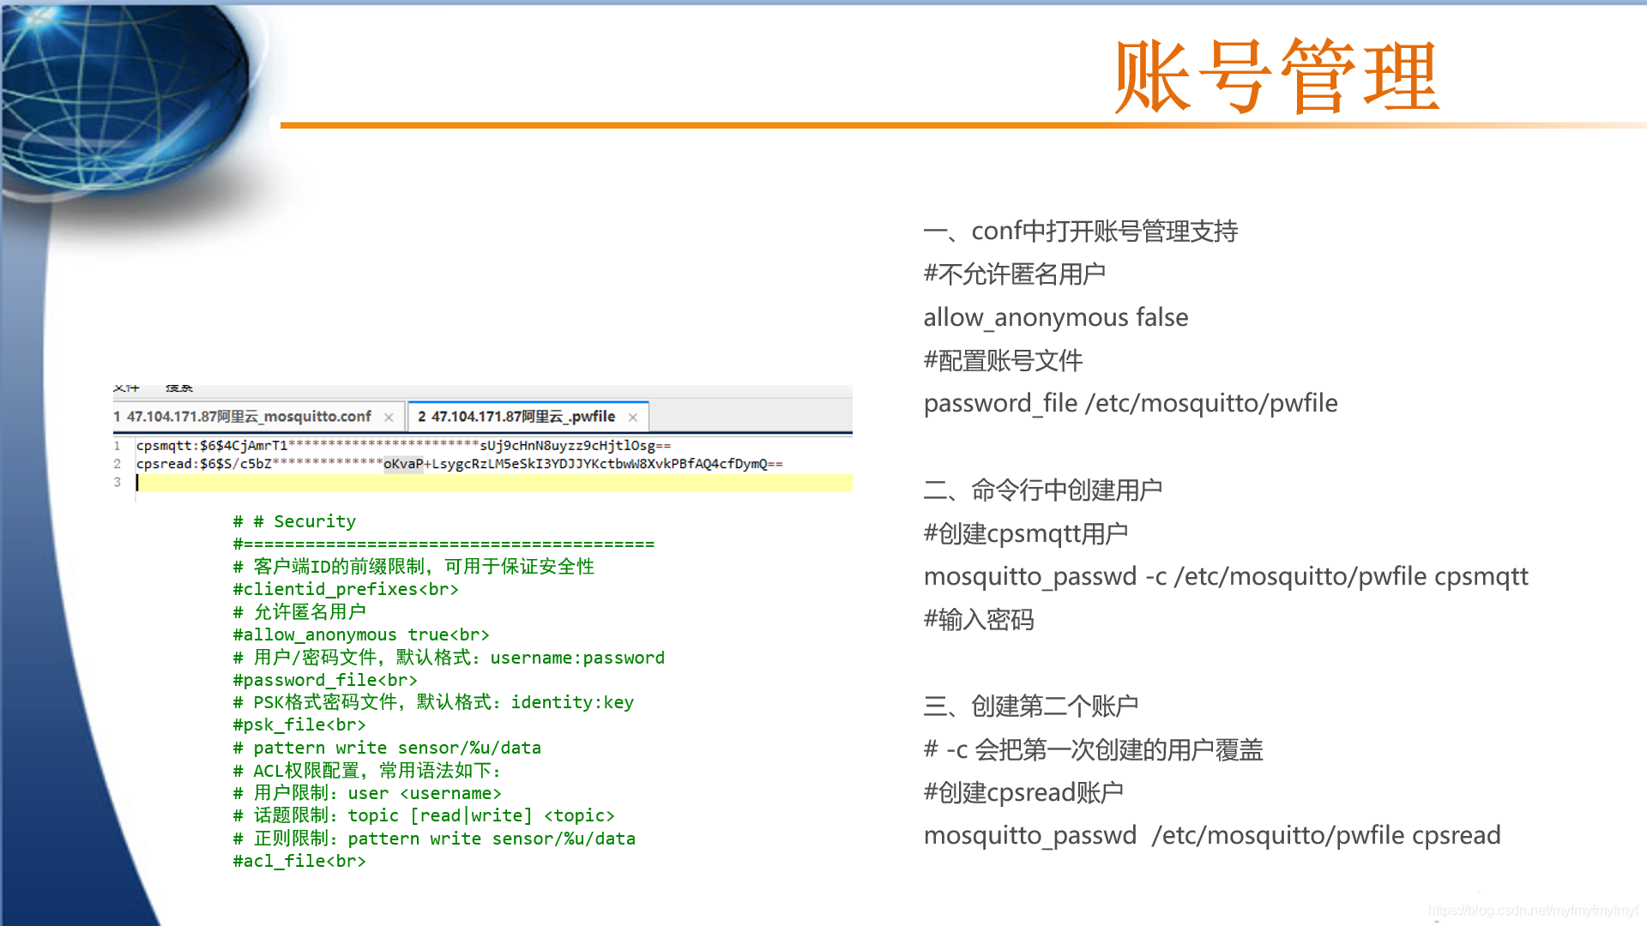This screenshot has width=1647, height=926.
Task: Click the '# # Security' comment line
Action: pos(294,521)
